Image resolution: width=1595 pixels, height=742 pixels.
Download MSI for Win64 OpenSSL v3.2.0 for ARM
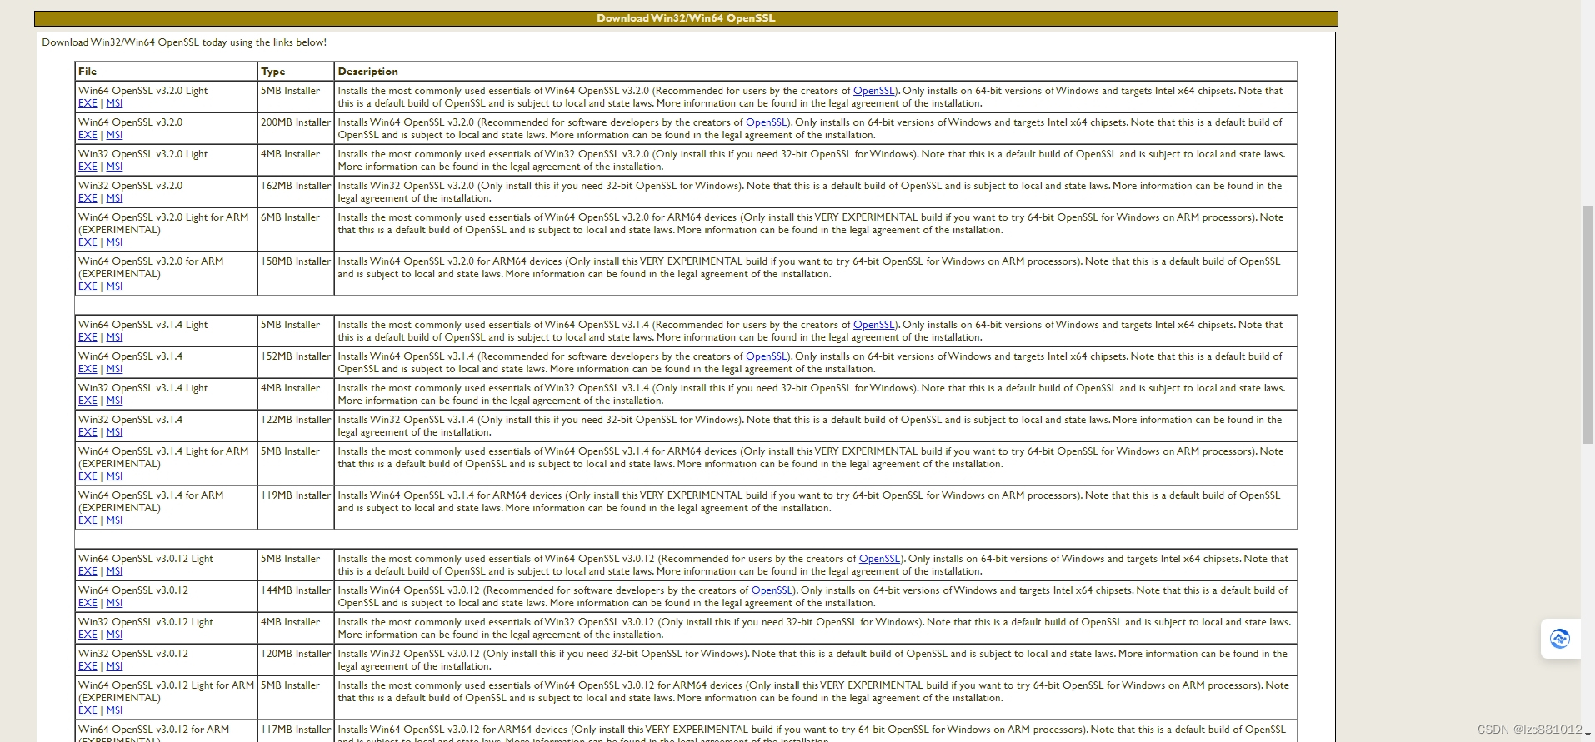click(x=114, y=286)
